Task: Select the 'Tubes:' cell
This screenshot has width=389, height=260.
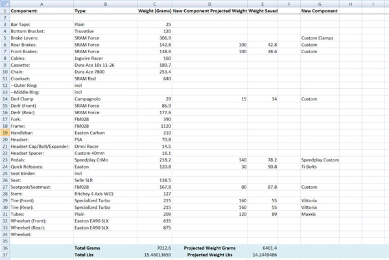Action: tap(41, 214)
